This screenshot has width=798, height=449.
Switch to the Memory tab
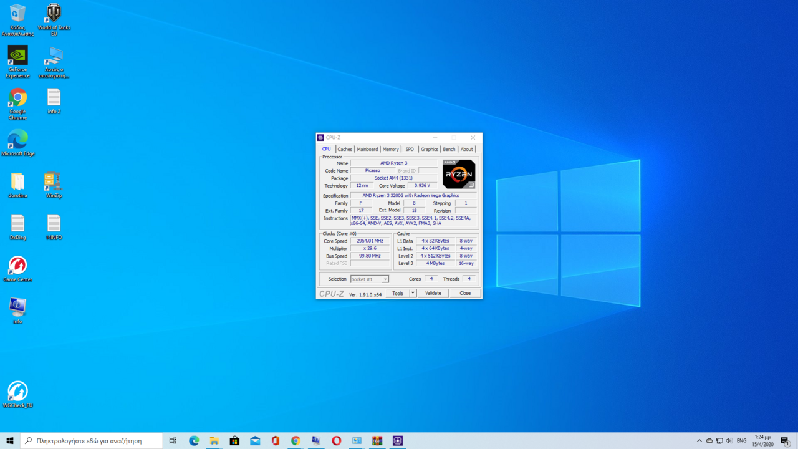point(391,149)
